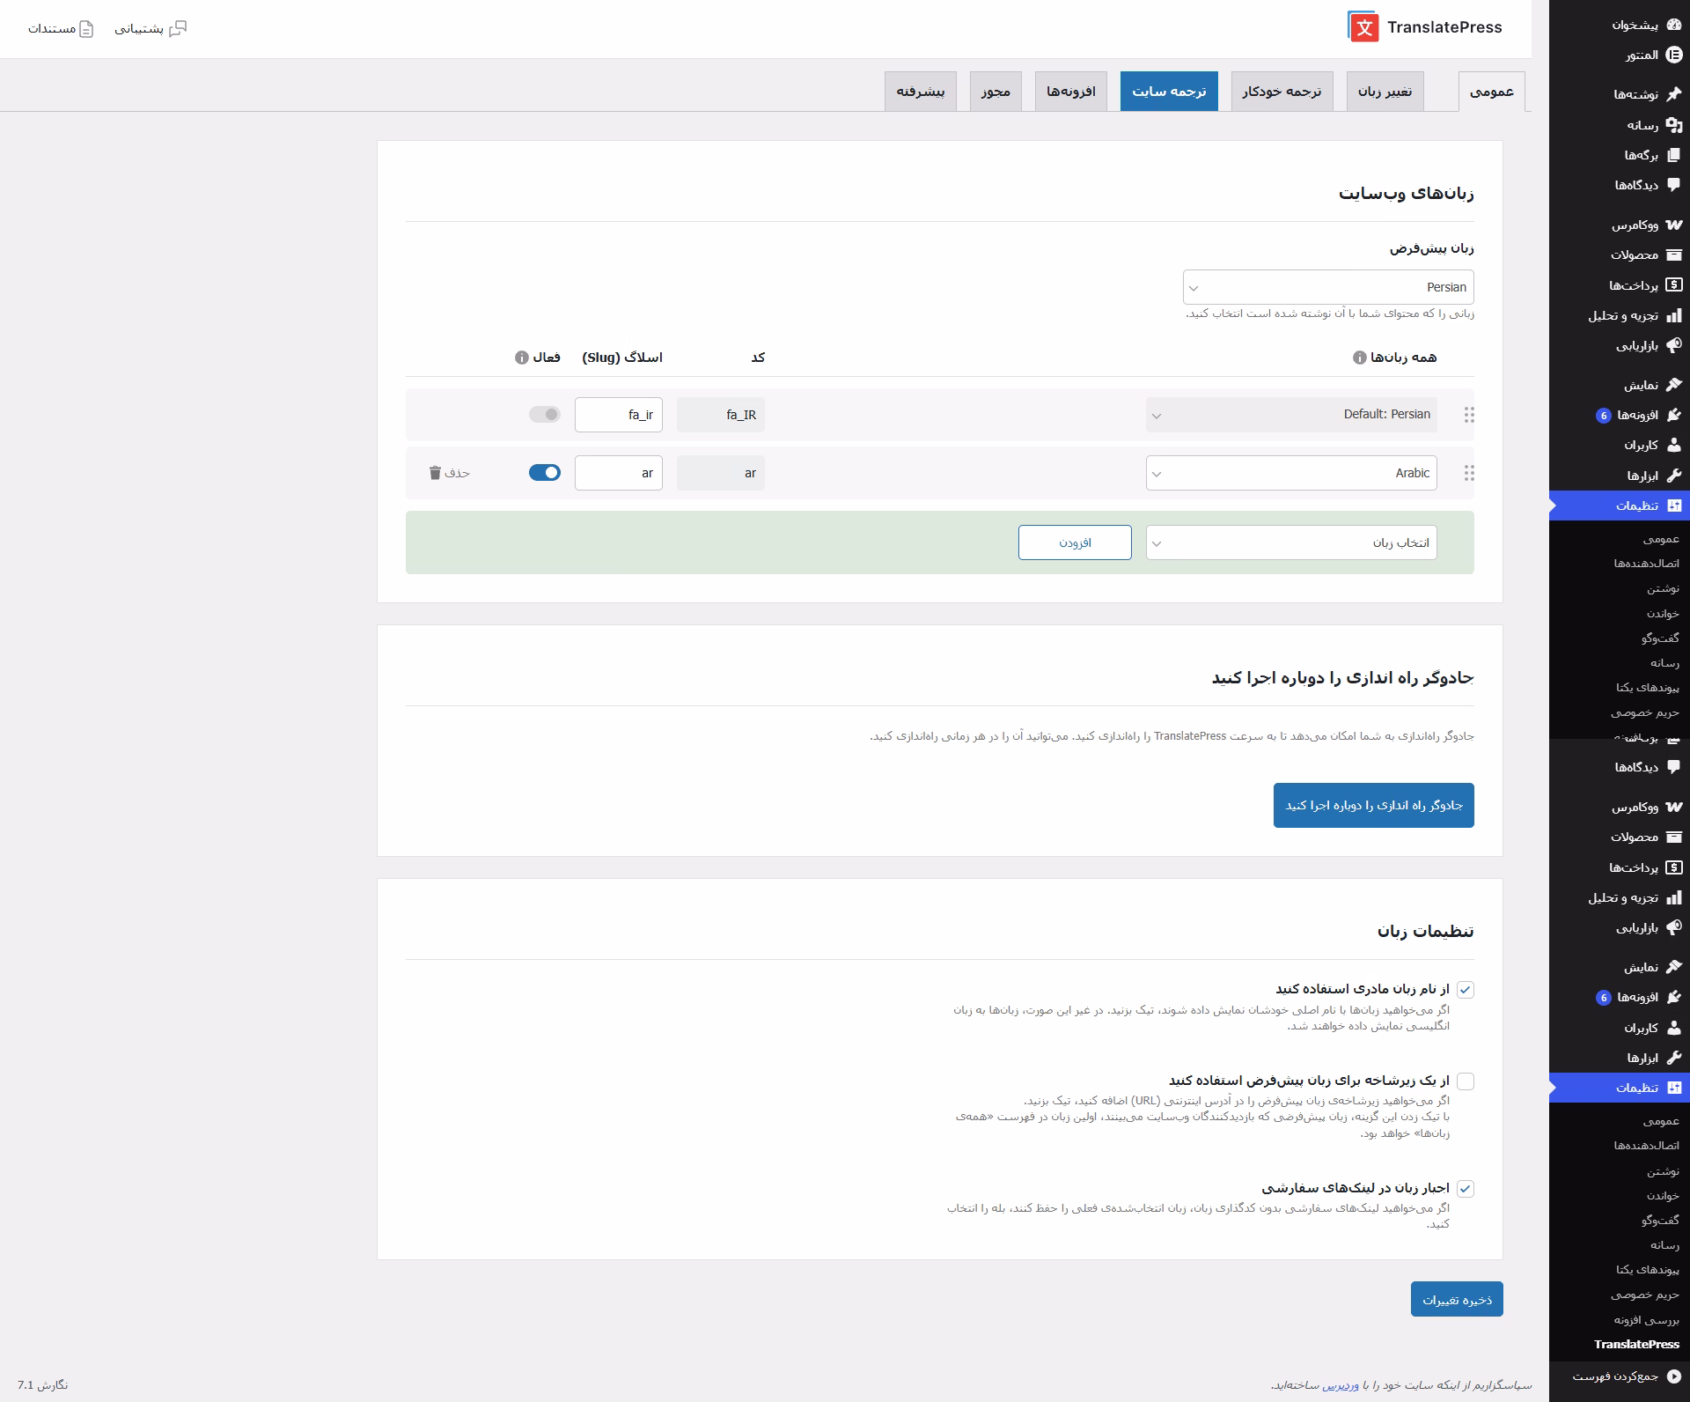Image resolution: width=1690 pixels, height=1402 pixels.
Task: Switch to تغییر زبان tab
Action: click(1385, 92)
